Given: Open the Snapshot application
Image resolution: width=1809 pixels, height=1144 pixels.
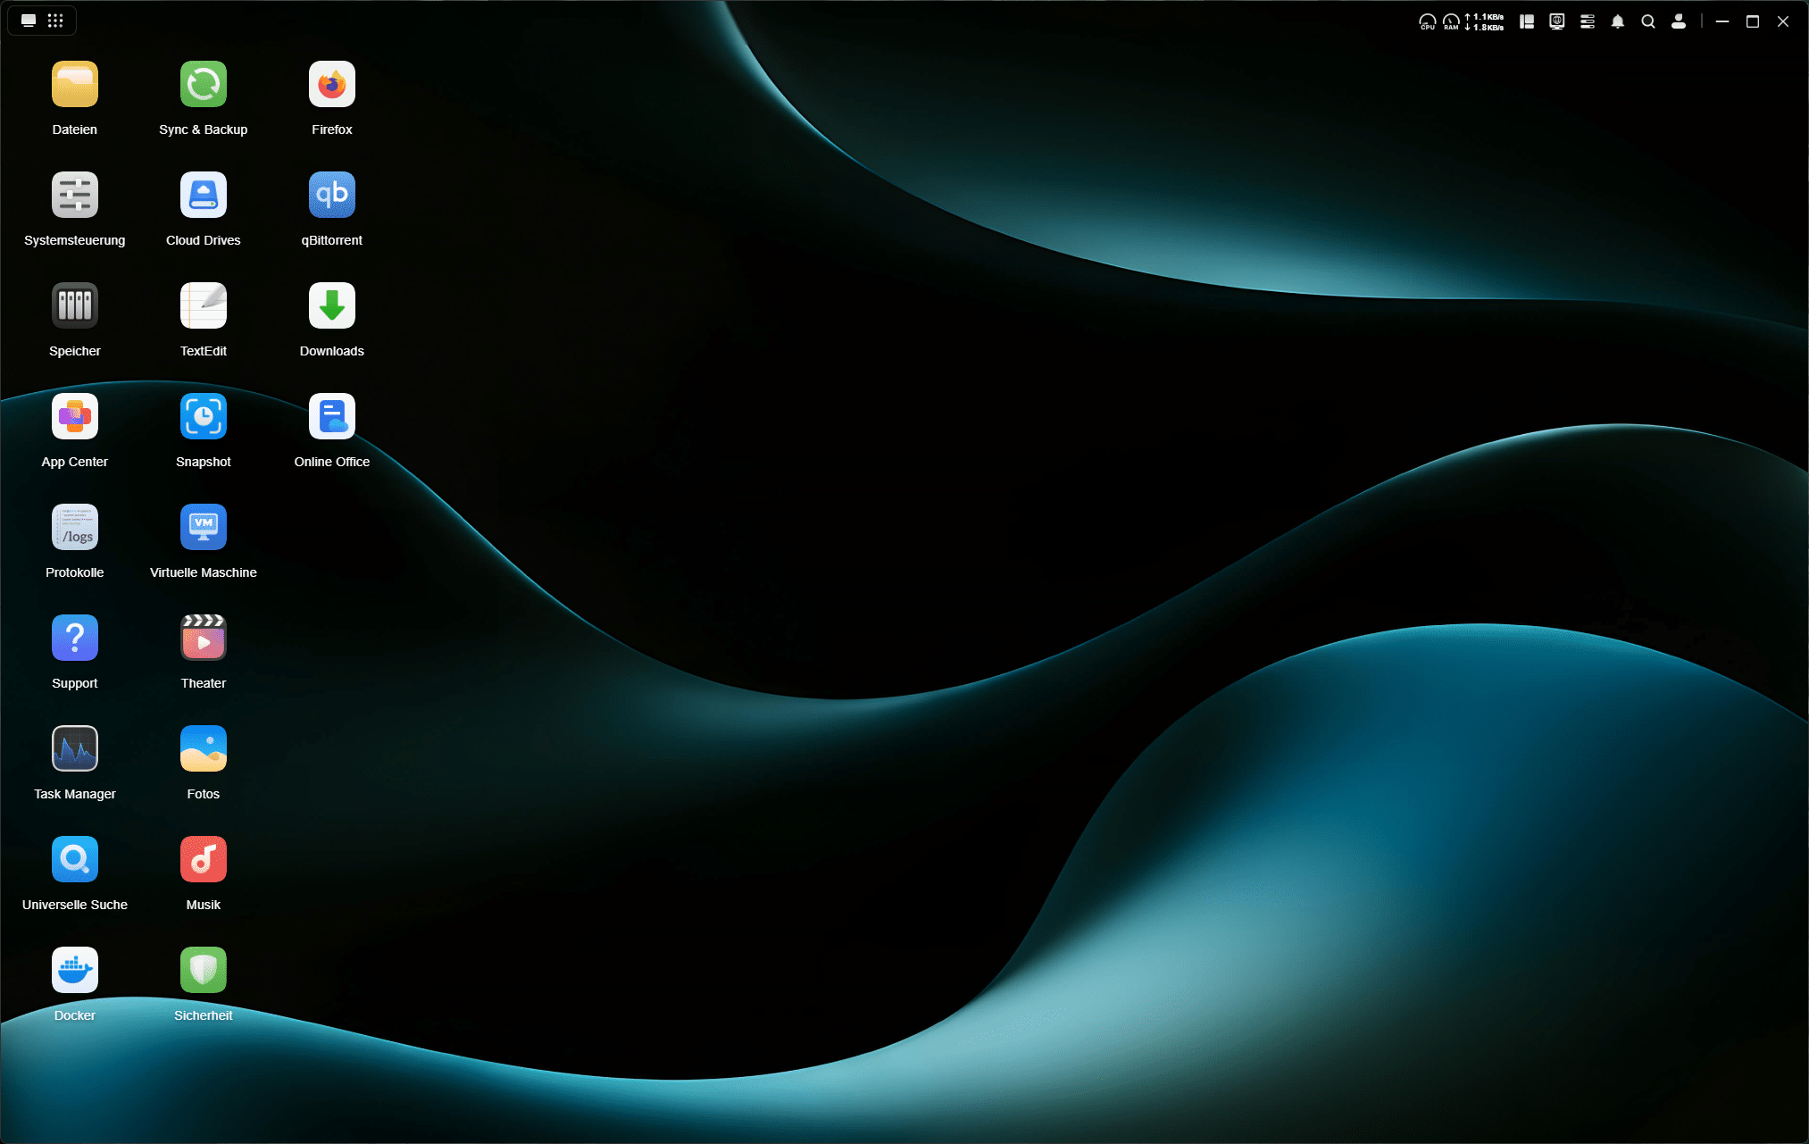Looking at the screenshot, I should pyautogui.click(x=204, y=417).
